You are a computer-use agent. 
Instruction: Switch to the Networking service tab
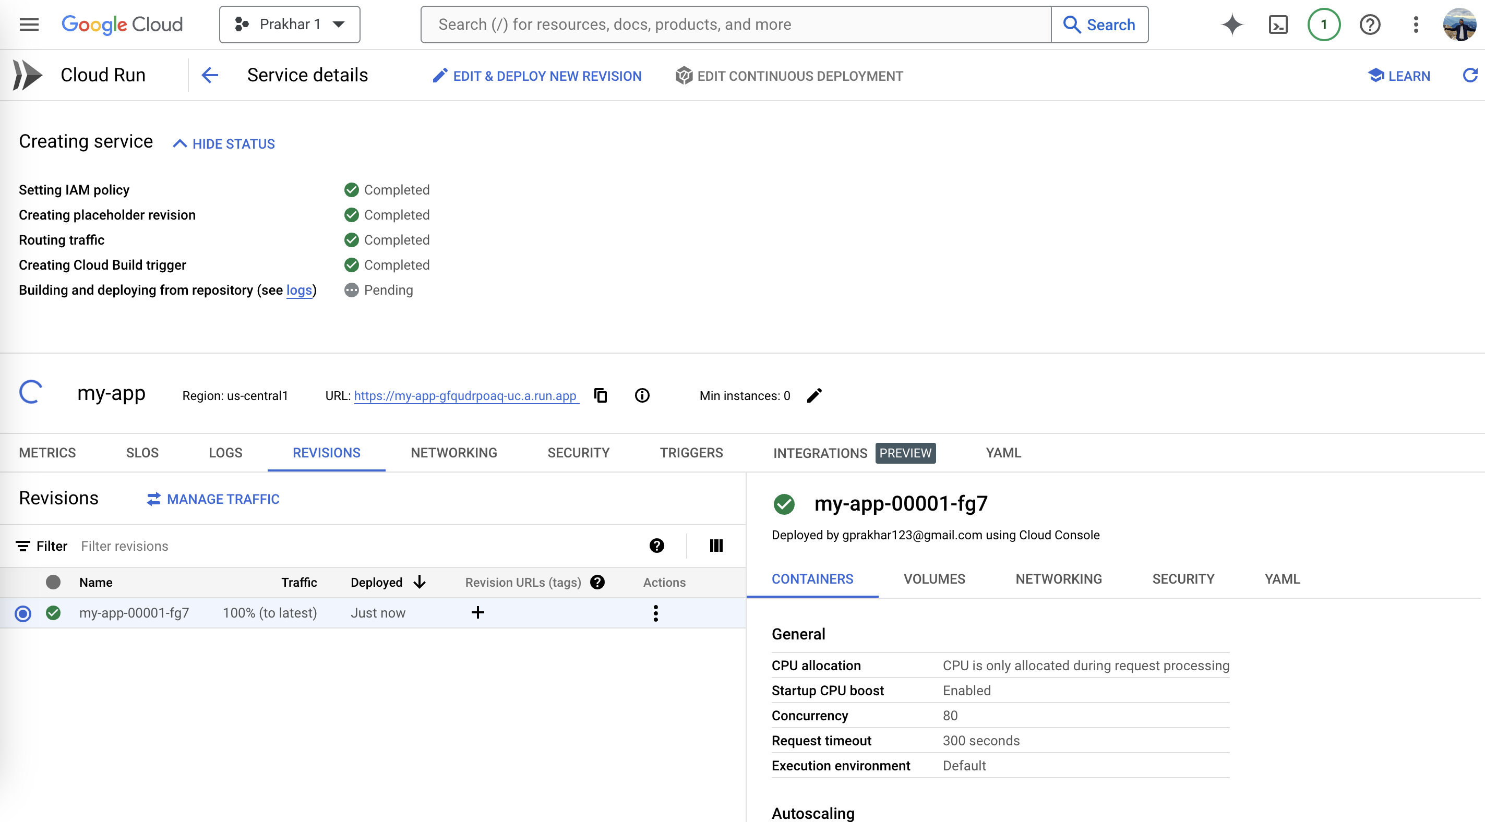[453, 453]
